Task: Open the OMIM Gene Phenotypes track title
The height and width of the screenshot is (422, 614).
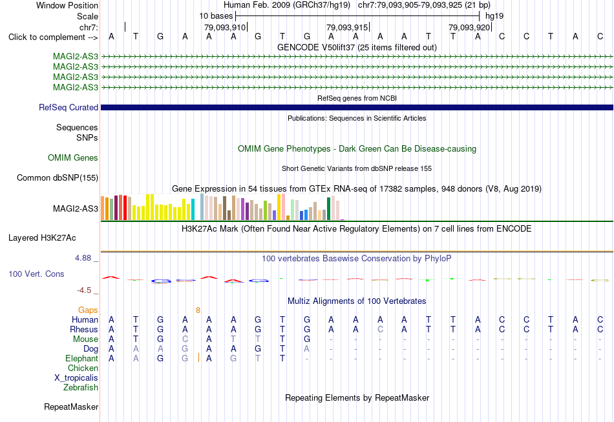Action: point(357,148)
